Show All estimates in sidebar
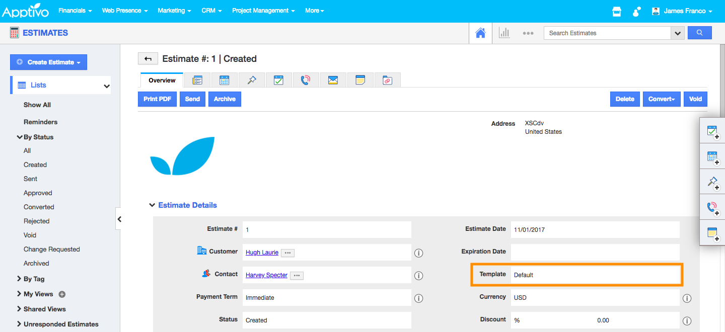 coord(37,105)
